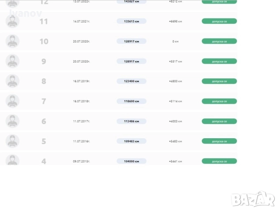Click the avatar icon in row 6
Viewport: 280px width, 212px height.
(x=12, y=121)
